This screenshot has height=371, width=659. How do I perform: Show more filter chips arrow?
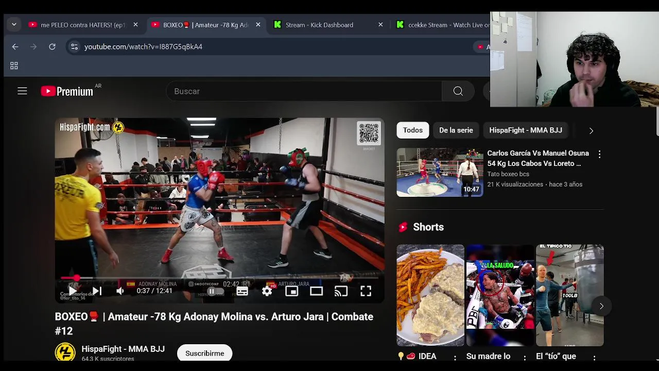point(591,131)
